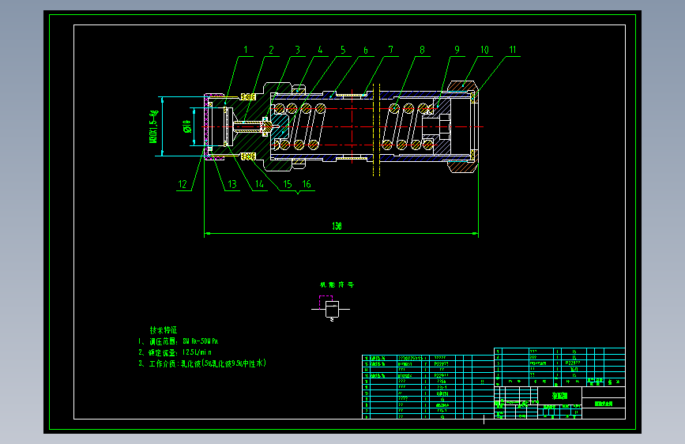Select part balloon number 11
This screenshot has width=685, height=444.
(513, 50)
